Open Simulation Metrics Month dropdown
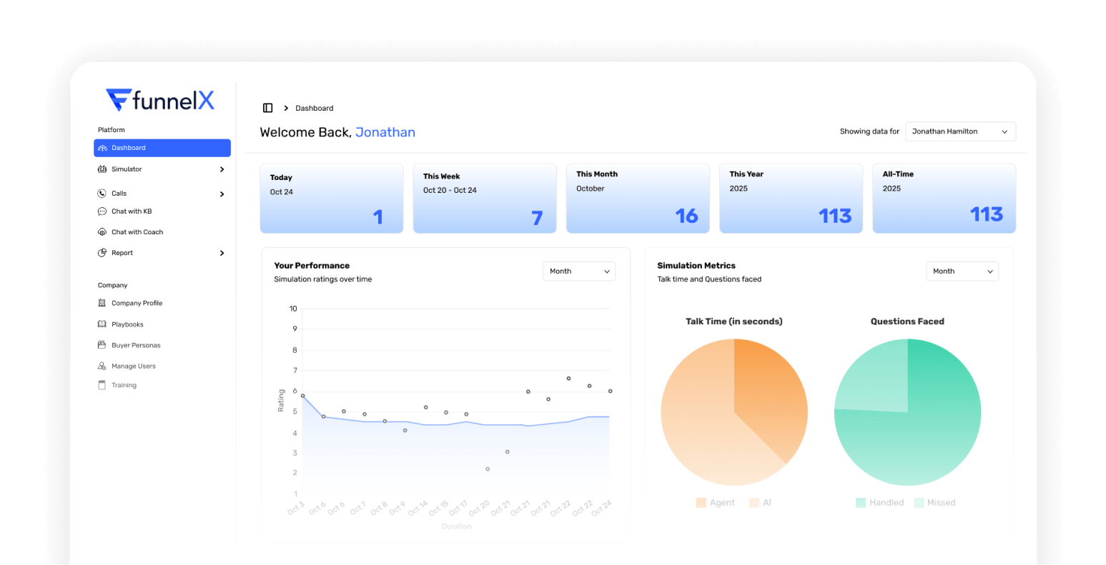The image size is (1106, 565). (x=962, y=271)
